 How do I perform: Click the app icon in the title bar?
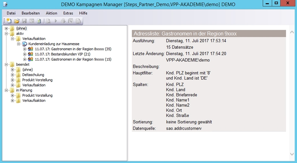5,4
